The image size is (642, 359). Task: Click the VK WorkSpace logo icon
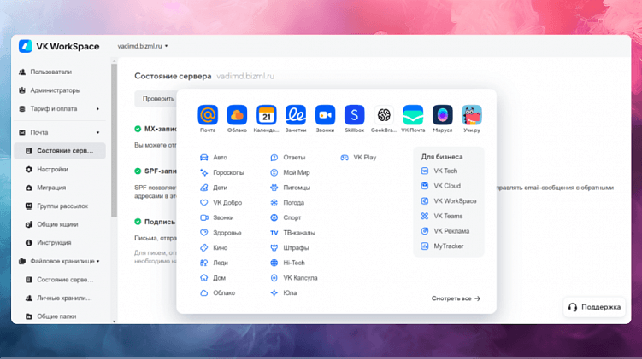pos(26,46)
